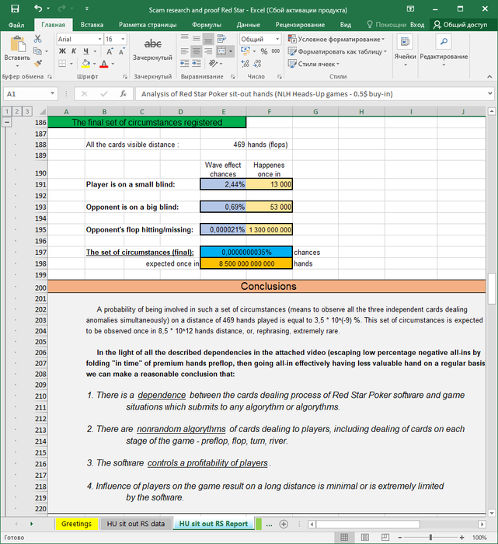Open the Общий number format dropdown
Screen dimensions: 498x544
(277, 39)
